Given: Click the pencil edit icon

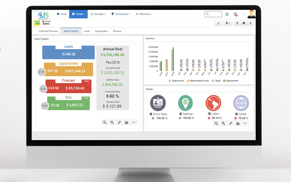Looking at the screenshot, I should coord(218,23).
